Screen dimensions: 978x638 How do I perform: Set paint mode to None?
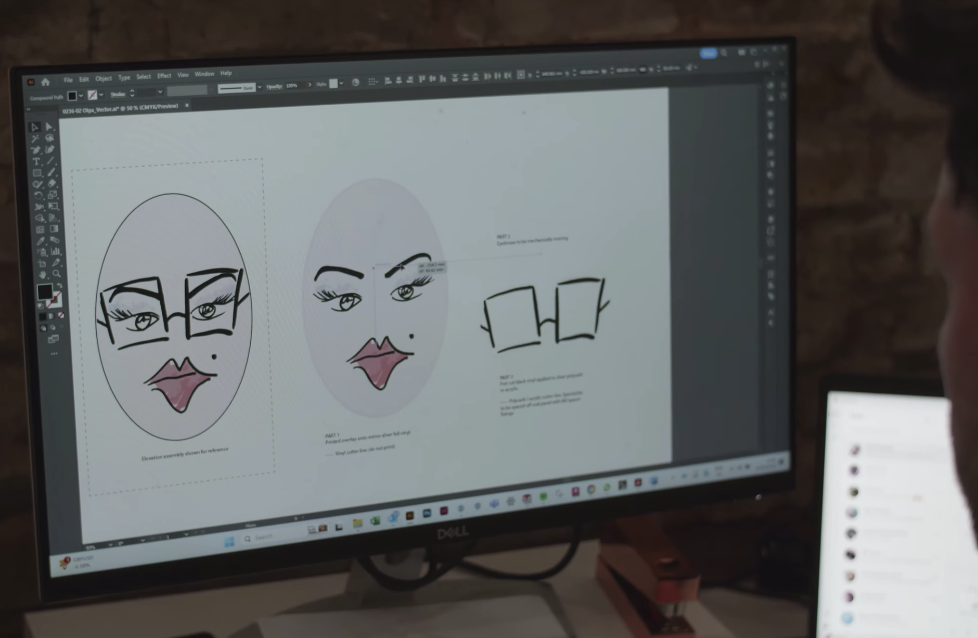coord(61,316)
